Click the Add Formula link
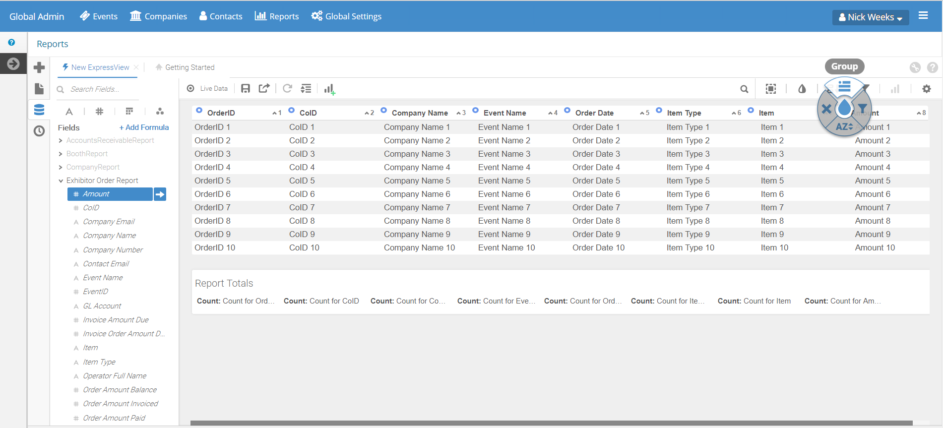This screenshot has width=943, height=428. (144, 127)
